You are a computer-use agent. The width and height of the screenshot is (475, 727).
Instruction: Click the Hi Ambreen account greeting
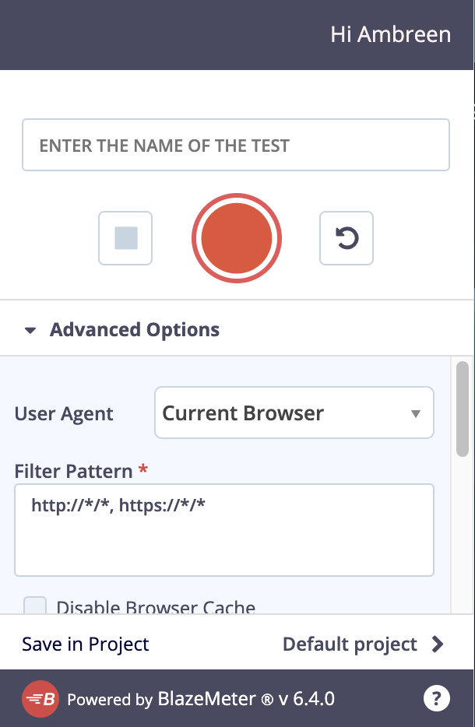pyautogui.click(x=390, y=35)
